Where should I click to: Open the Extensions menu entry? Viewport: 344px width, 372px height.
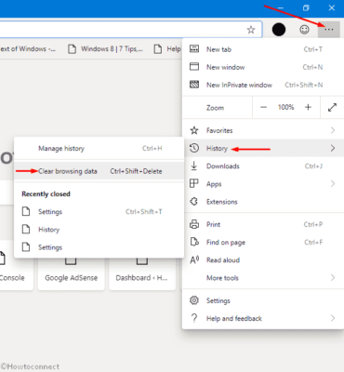263,202
